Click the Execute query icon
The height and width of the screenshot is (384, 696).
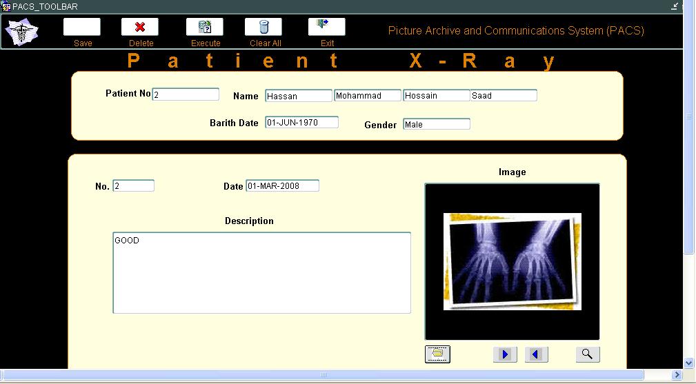point(205,27)
